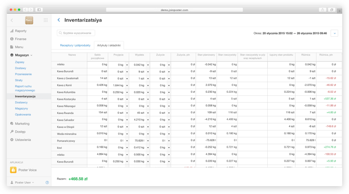
Task: Click the Raporty chart icon in sidebar
Action: 12,31
